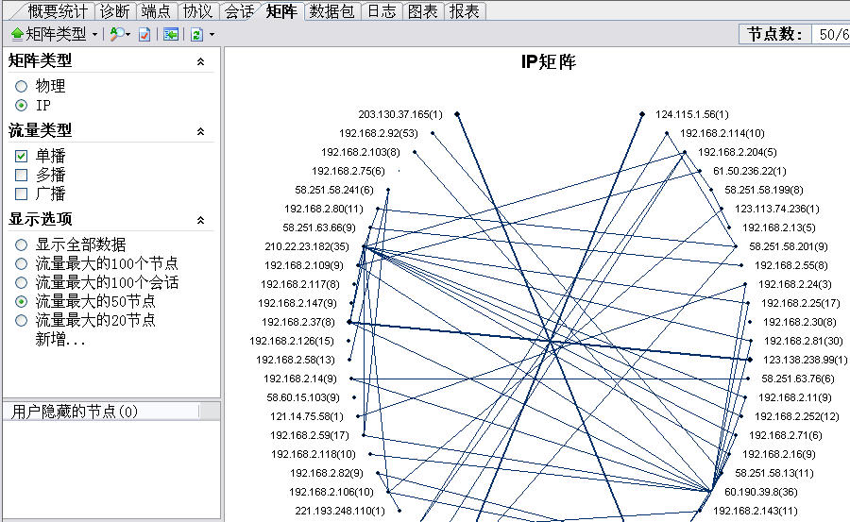Viewport: 850px width, 522px height.
Task: Click node label 192.168.2.59(17)
Action: click(310, 435)
